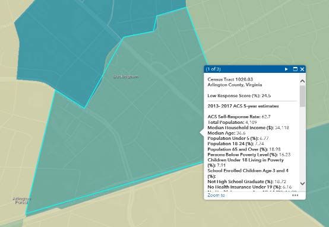Click the 2013-2017 ACS 5-year estimates heading
This screenshot has width=329, height=227.
pyautogui.click(x=243, y=106)
